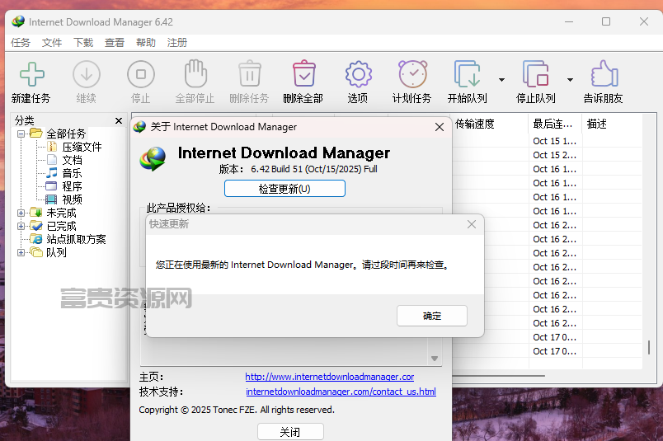
Task: Select the 站点抓取方案 grabber icon
Action: (36, 239)
